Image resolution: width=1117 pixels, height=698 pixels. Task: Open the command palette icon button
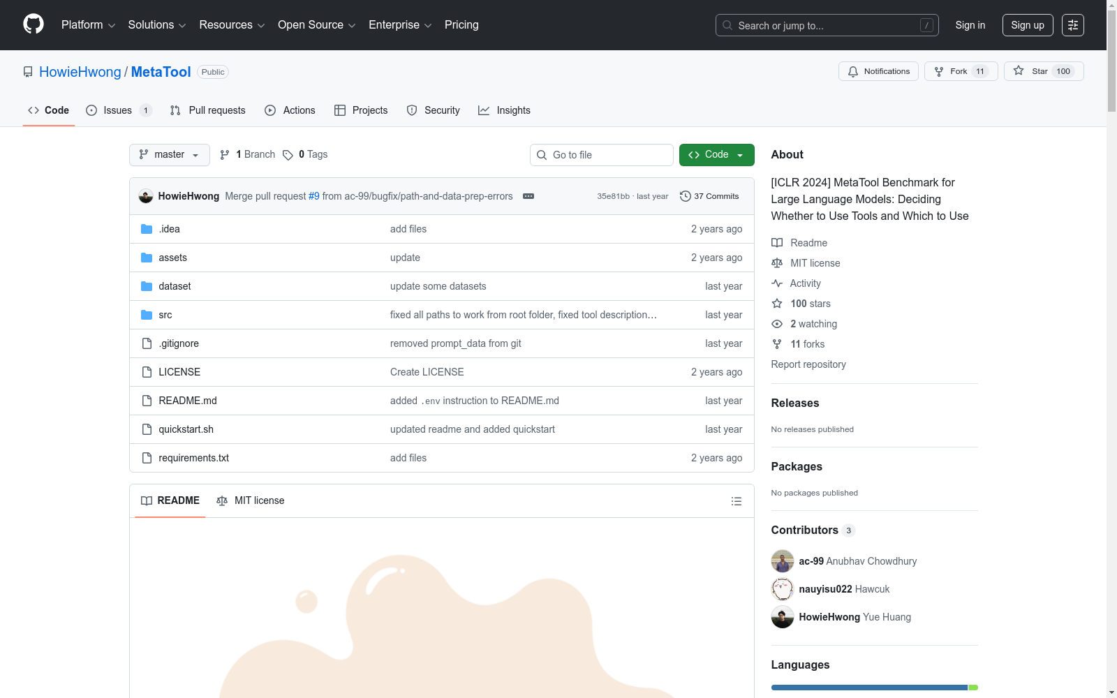pos(1073,25)
